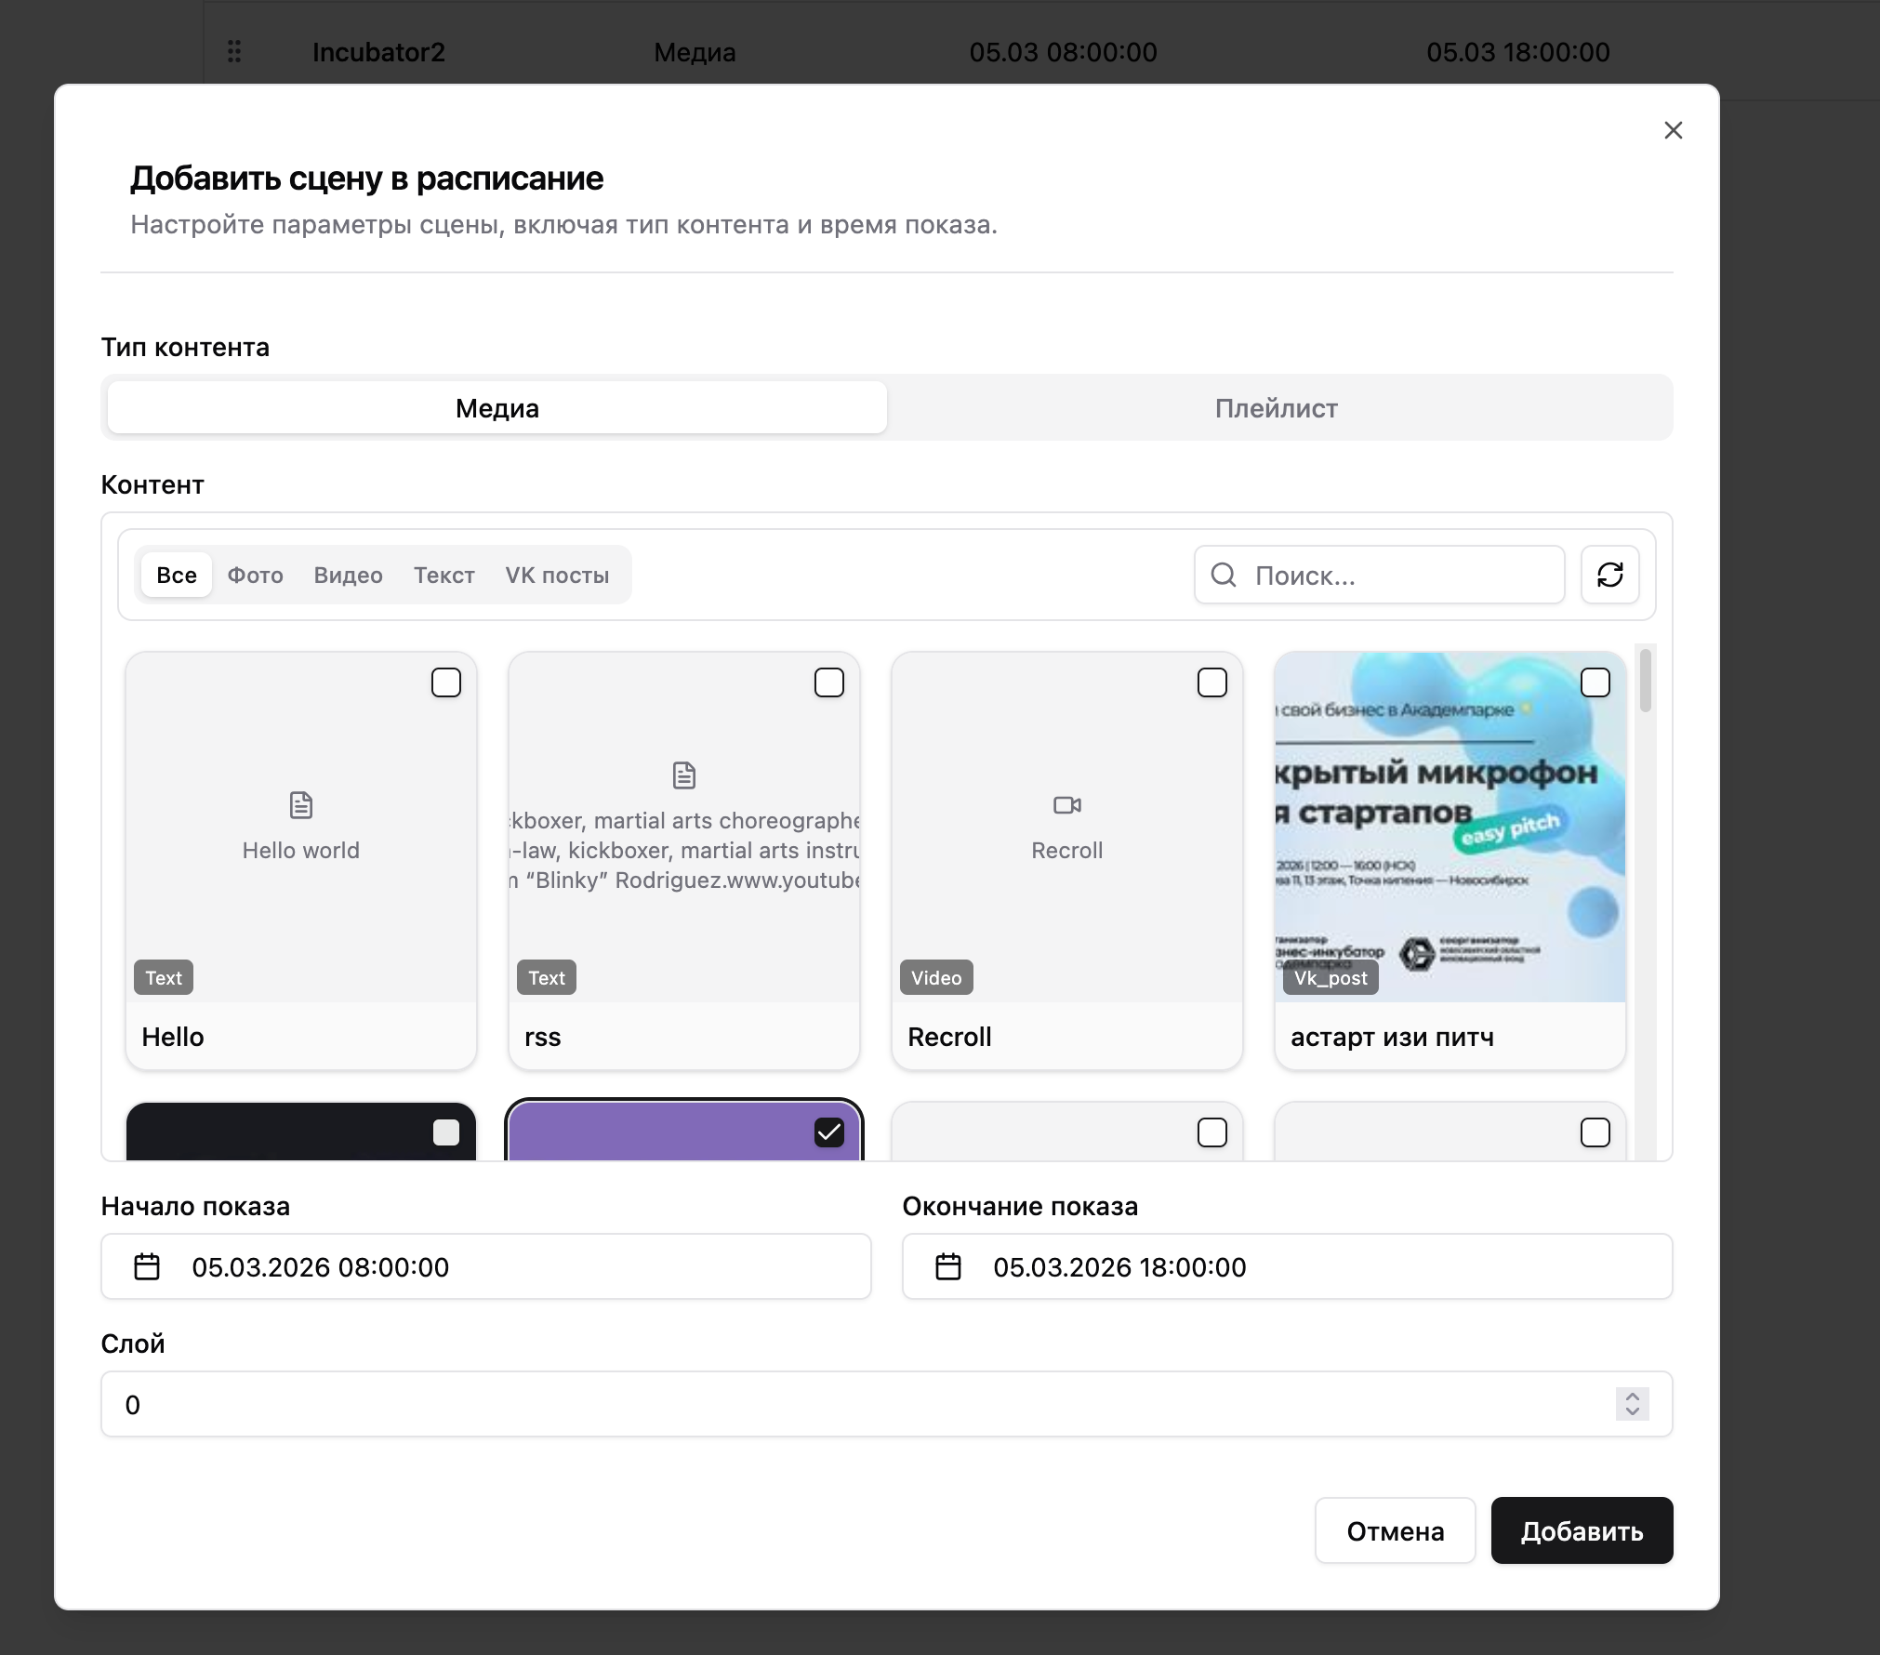Click calendar icon in Начало показа field
The image size is (1880, 1655).
pyautogui.click(x=147, y=1266)
